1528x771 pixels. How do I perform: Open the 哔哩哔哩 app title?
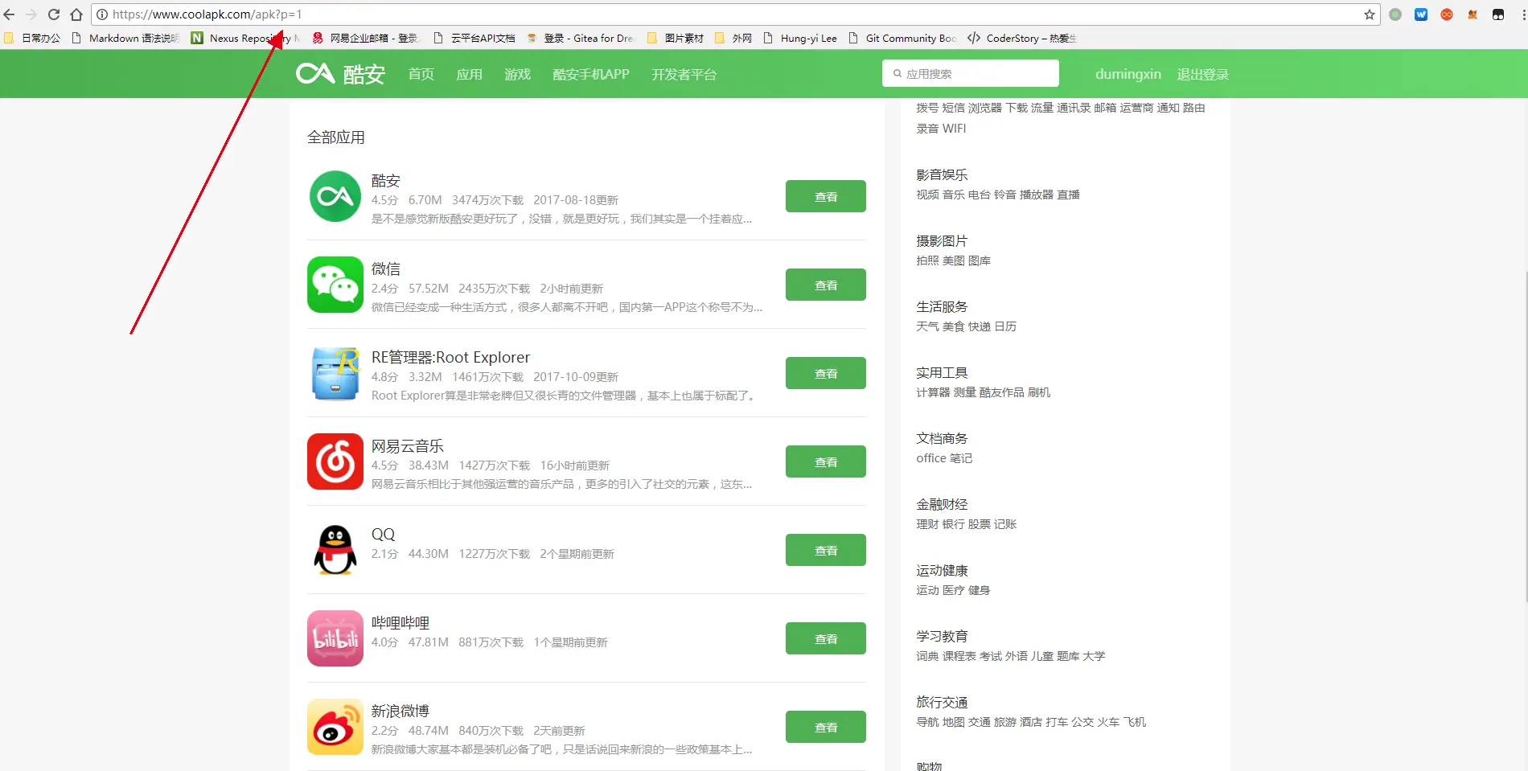click(400, 622)
